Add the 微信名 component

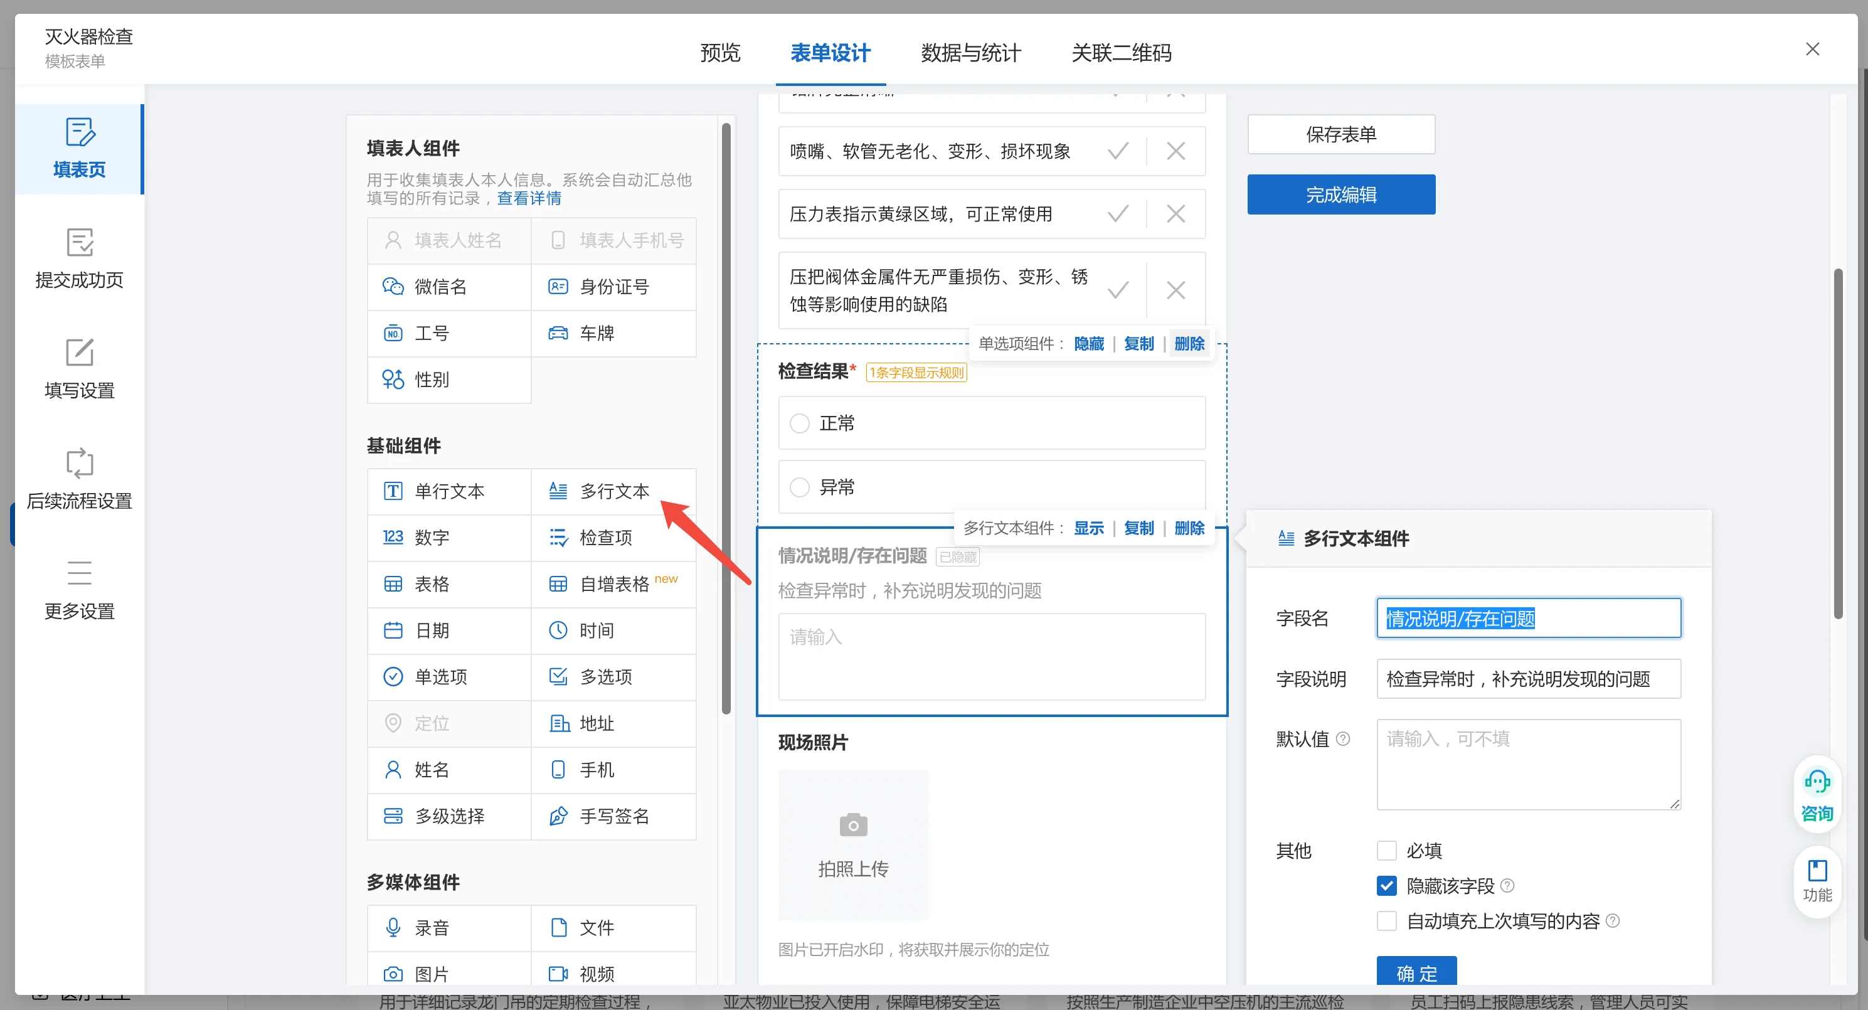(x=449, y=287)
